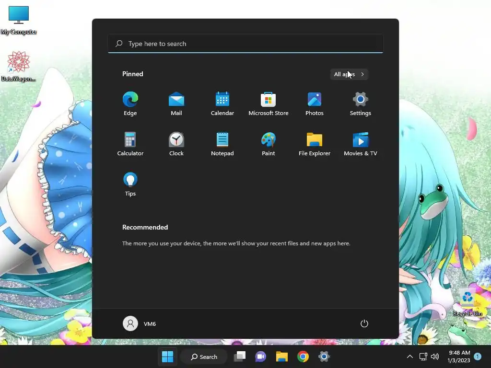
Task: Launch the Paint app
Action: [x=269, y=144]
